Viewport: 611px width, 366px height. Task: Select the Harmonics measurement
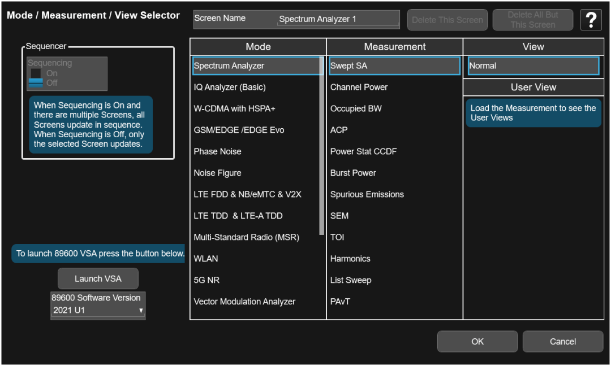(x=350, y=259)
